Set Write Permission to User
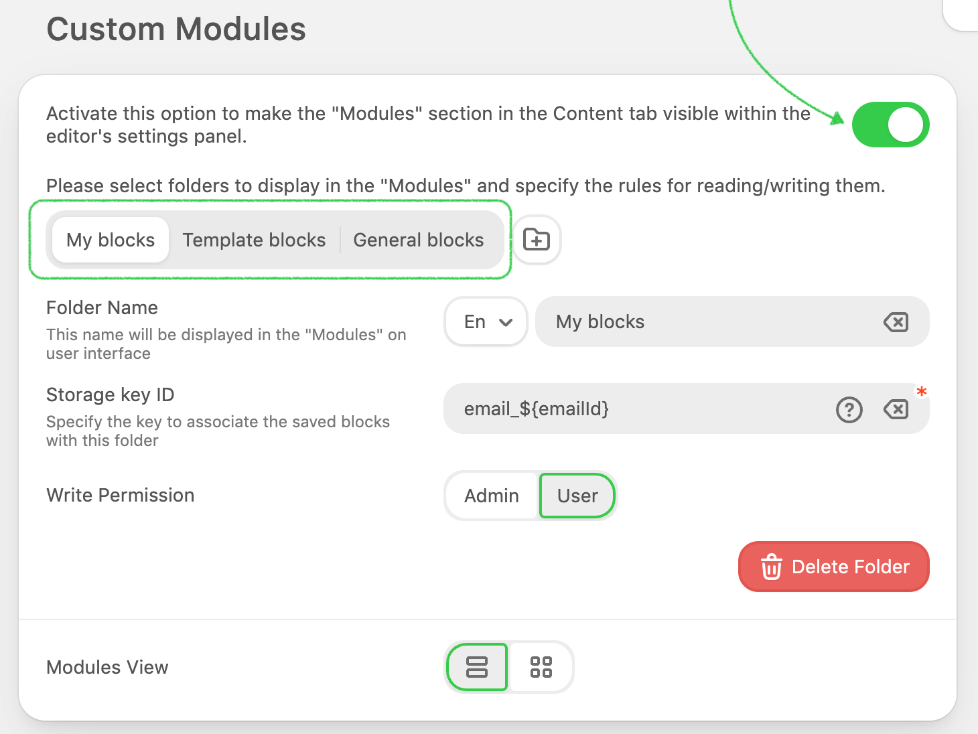The height and width of the screenshot is (734, 978). [577, 496]
